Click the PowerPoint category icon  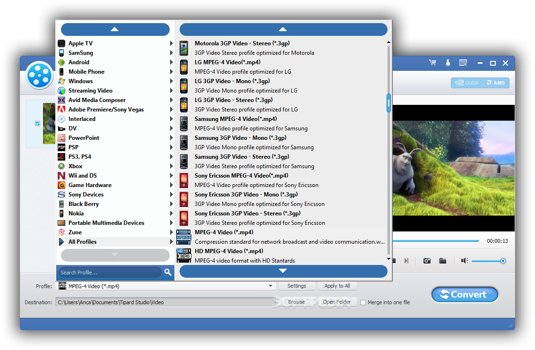click(x=61, y=138)
